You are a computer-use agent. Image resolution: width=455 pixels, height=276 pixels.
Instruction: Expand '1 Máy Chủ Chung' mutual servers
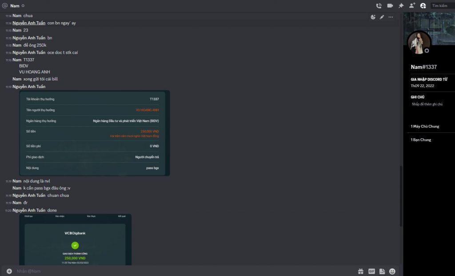425,126
